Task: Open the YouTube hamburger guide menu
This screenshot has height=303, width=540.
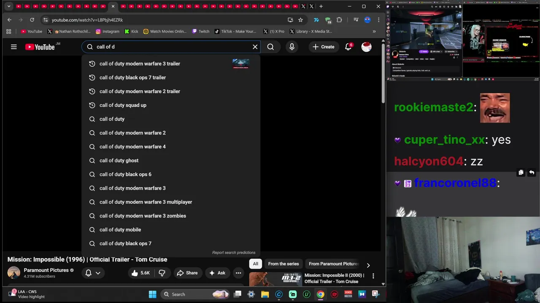Action: pos(14,47)
